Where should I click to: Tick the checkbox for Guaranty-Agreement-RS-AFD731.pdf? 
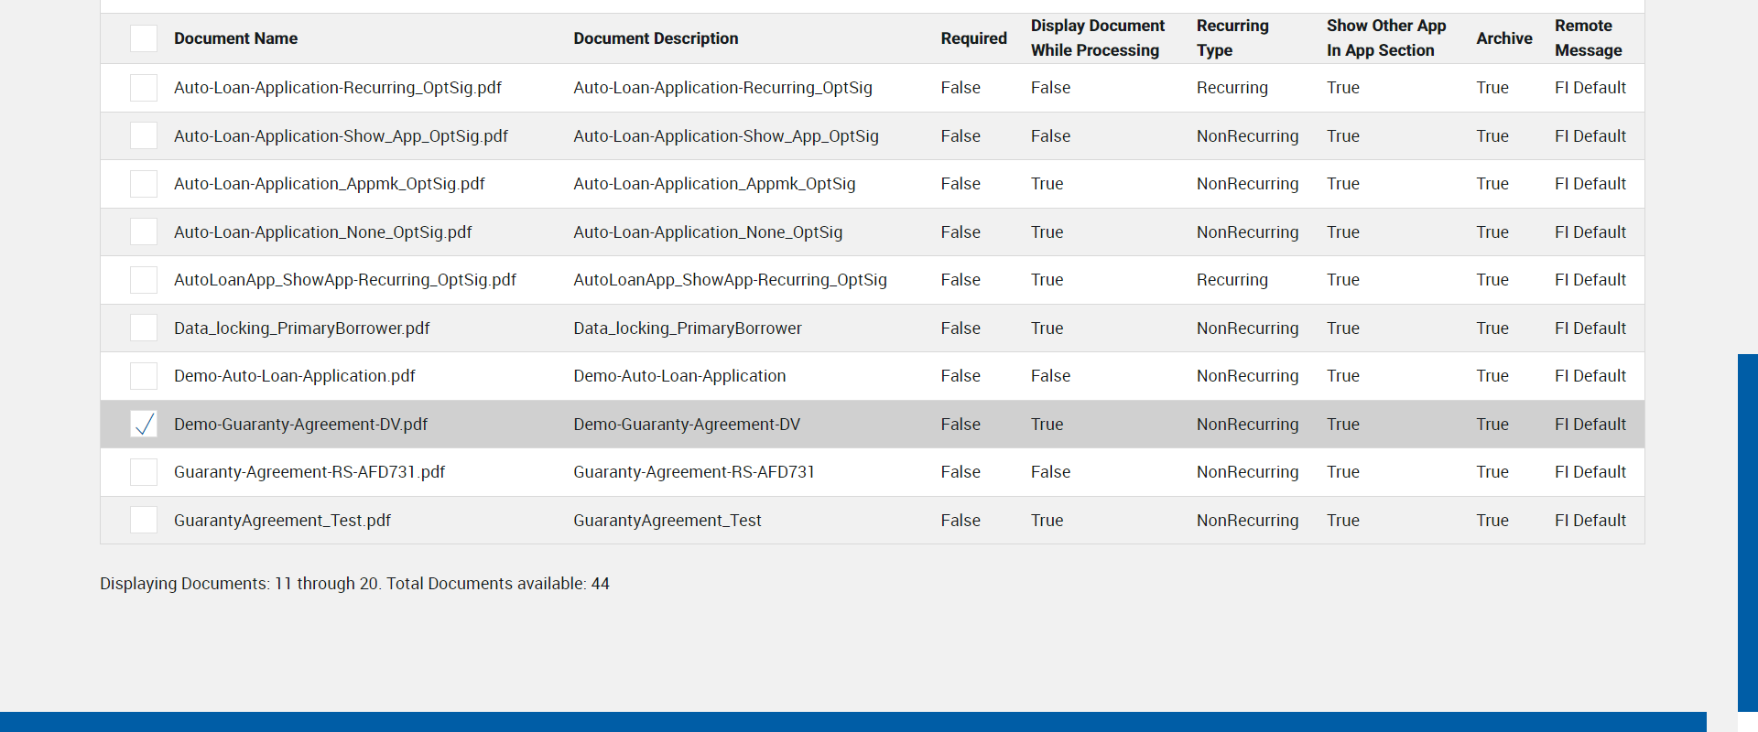tap(144, 472)
